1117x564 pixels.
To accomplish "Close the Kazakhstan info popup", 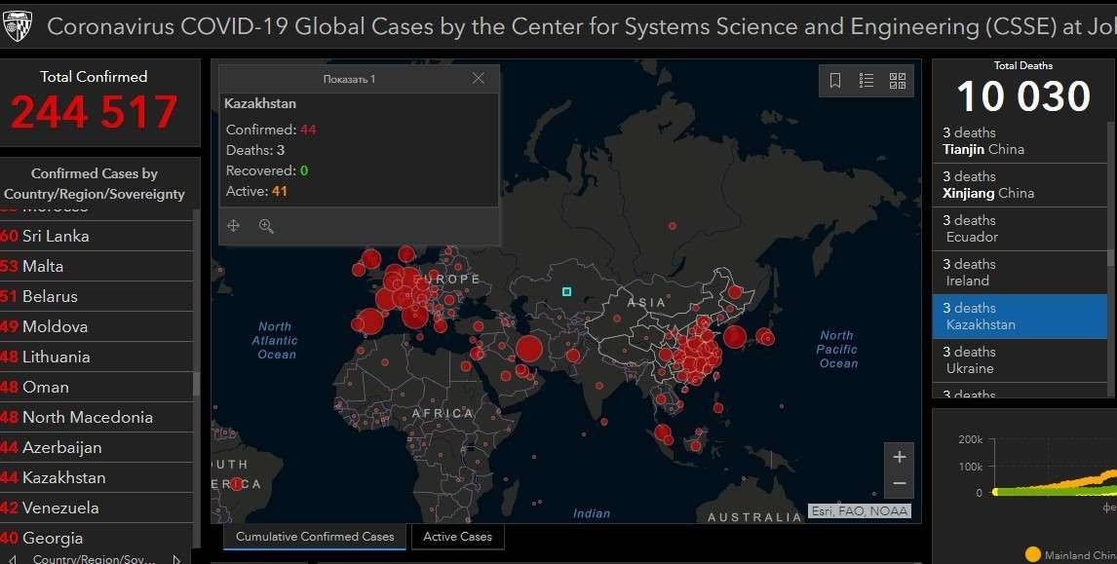I will coord(478,78).
